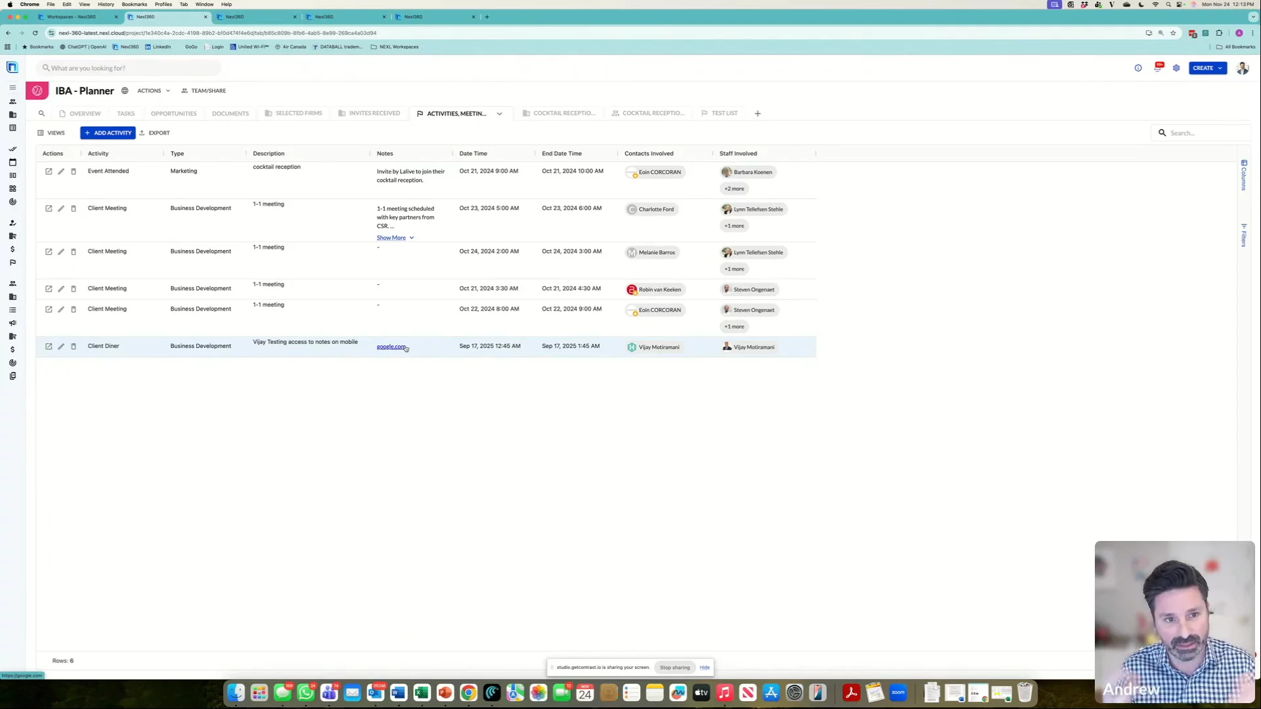
Task: Click the tab search magnifier icon
Action: coord(41,114)
